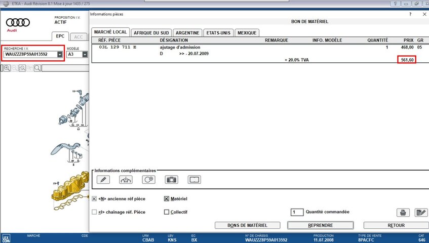Click the + 20.0% TVA text

tap(297, 60)
